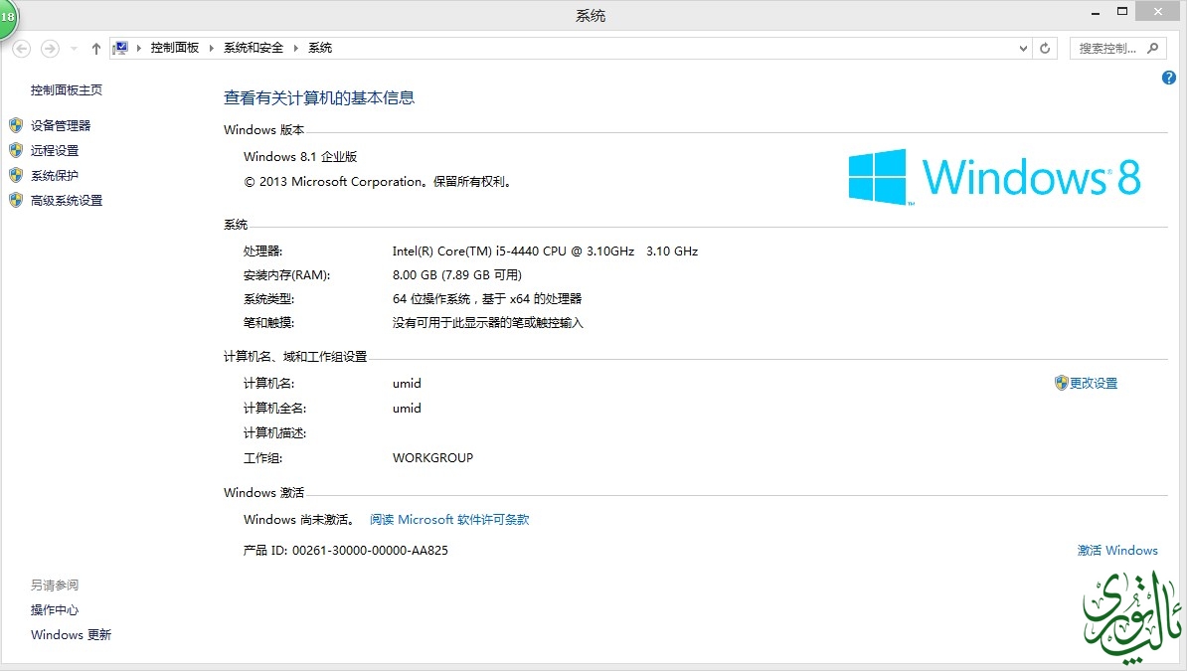Go back with the Back arrow
1187x671 pixels.
(x=21, y=49)
